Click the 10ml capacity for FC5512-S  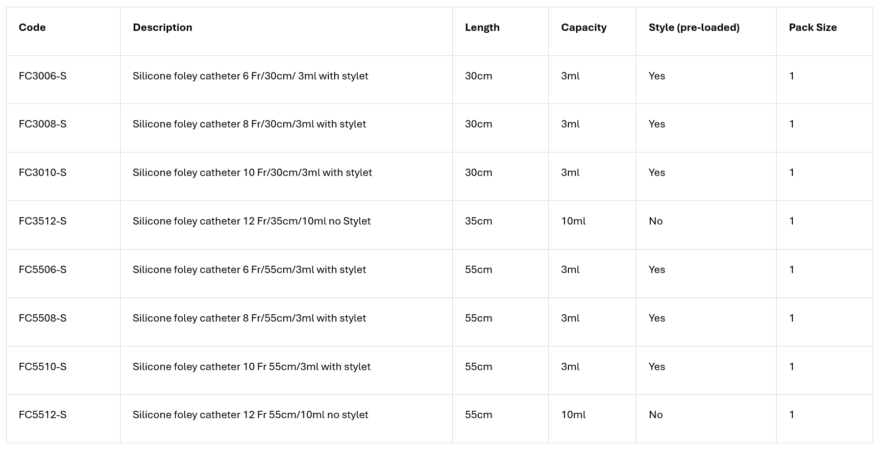[573, 415]
